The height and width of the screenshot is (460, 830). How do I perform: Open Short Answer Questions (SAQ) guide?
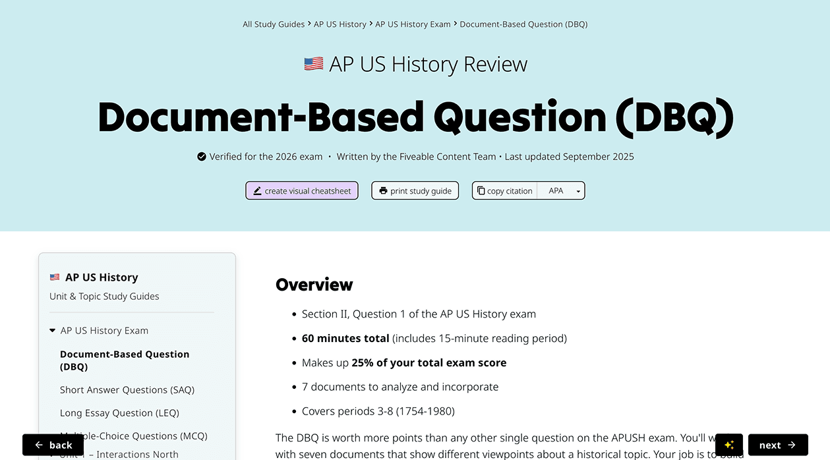[x=127, y=389]
